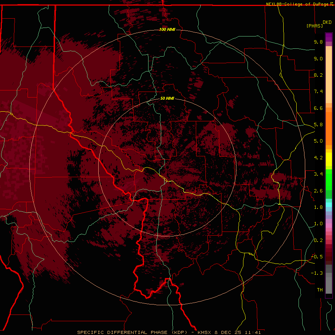Click the 2.6 scale value
This screenshot has height=335, width=335.
tap(318, 191)
